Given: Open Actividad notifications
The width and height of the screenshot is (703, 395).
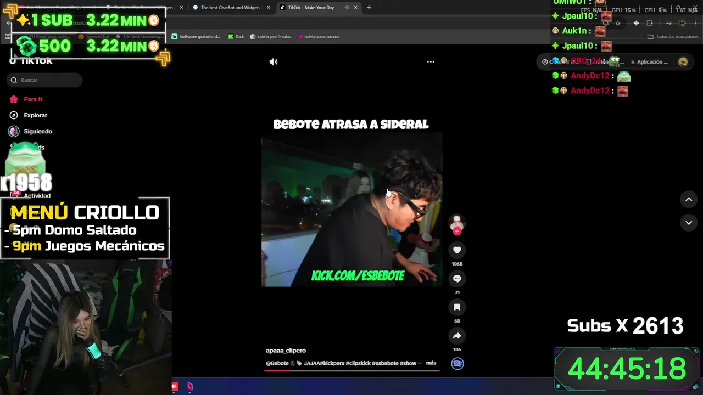Looking at the screenshot, I should coord(37,195).
